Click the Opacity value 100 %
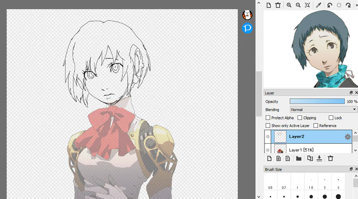This screenshot has height=199, width=358. point(352,101)
